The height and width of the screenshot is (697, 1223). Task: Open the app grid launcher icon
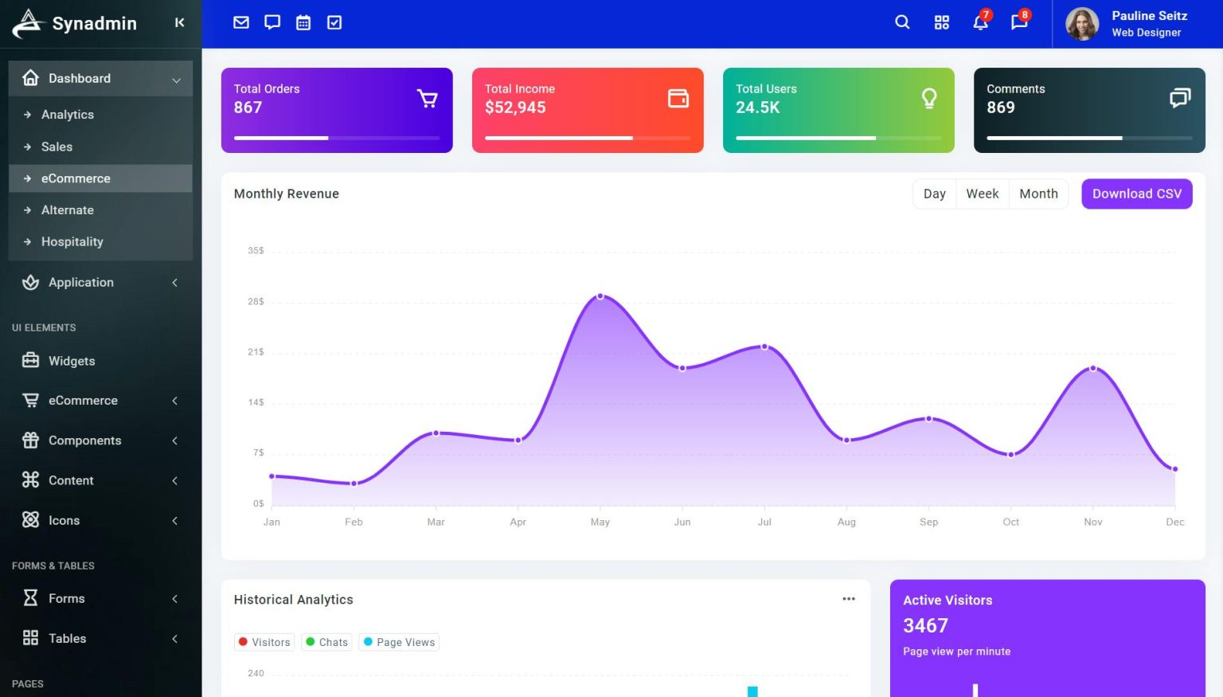pos(941,22)
